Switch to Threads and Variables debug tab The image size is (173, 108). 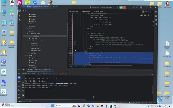(26, 73)
